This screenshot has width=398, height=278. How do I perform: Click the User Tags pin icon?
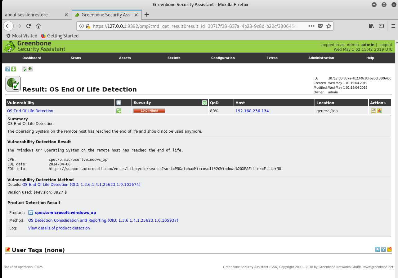pos(8,250)
